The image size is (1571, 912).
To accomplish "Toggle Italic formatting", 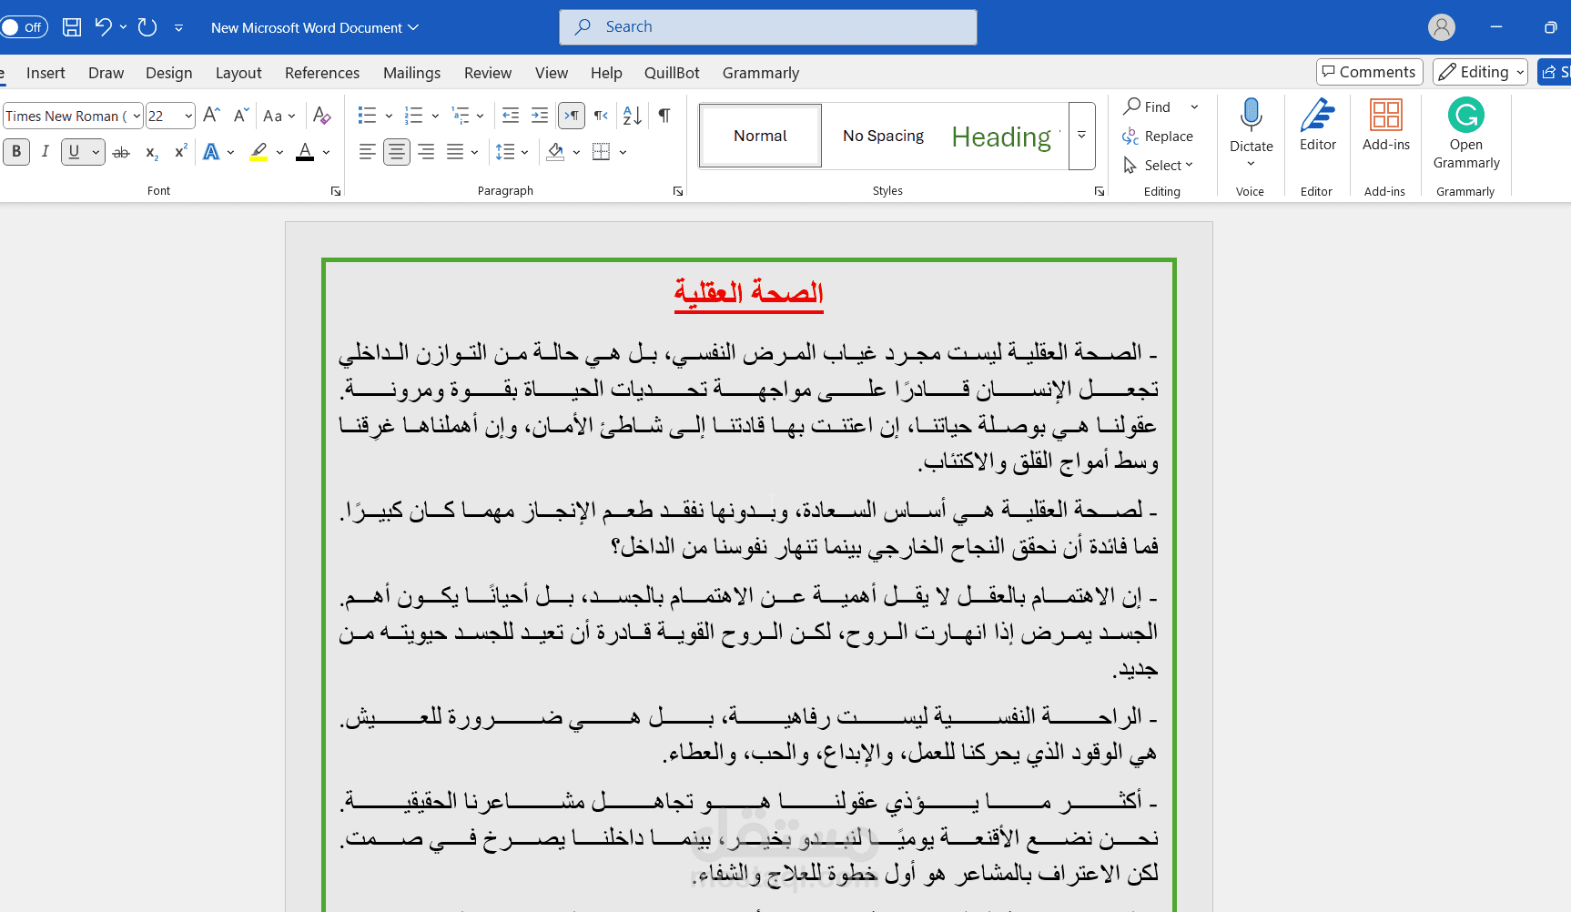I will [x=45, y=152].
